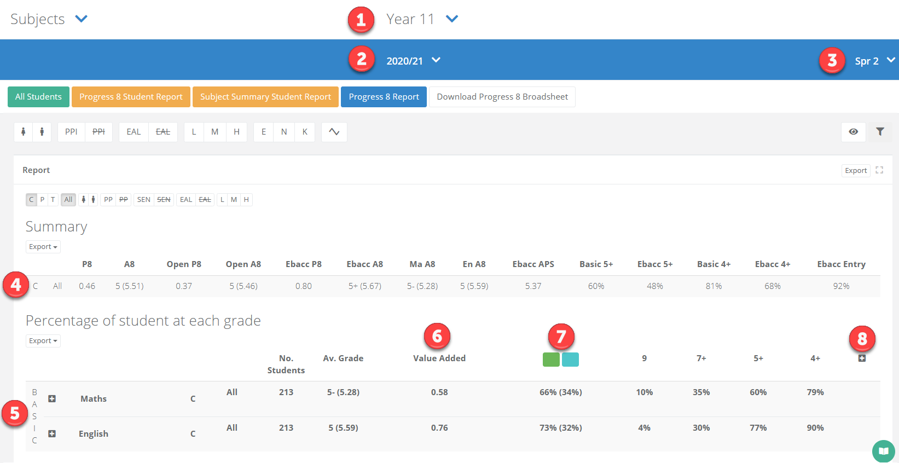Click the Ebacc APS value 5.37

point(533,286)
